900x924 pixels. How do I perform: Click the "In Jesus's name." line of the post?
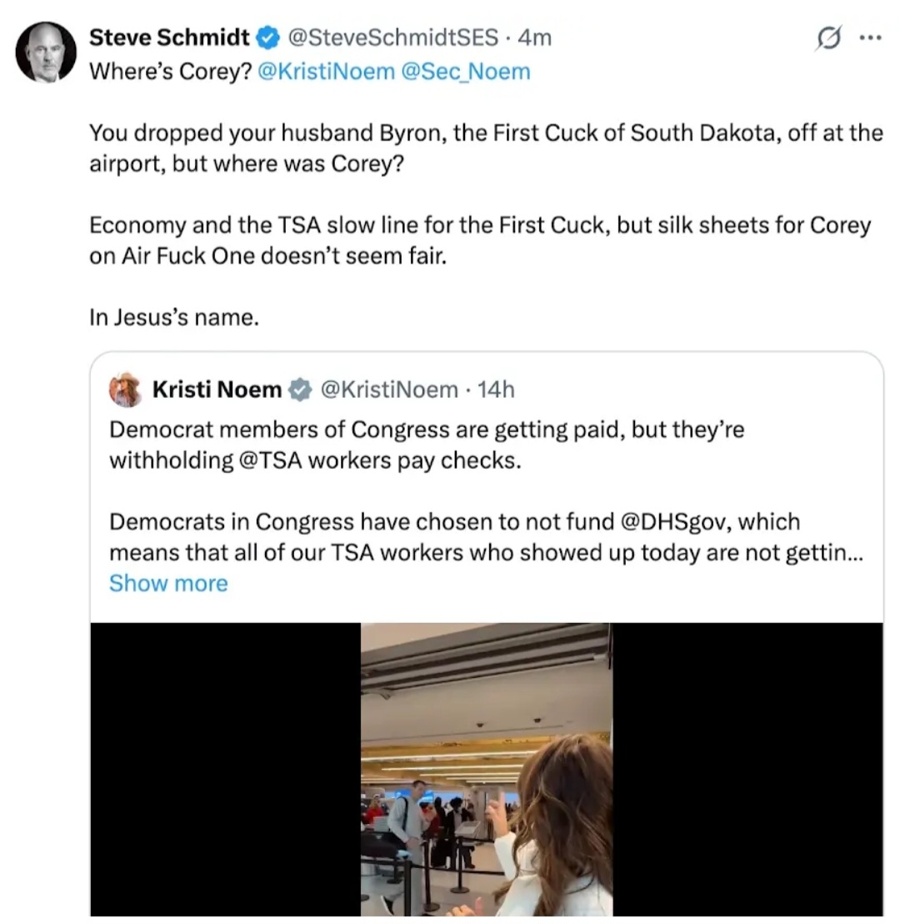(x=174, y=318)
